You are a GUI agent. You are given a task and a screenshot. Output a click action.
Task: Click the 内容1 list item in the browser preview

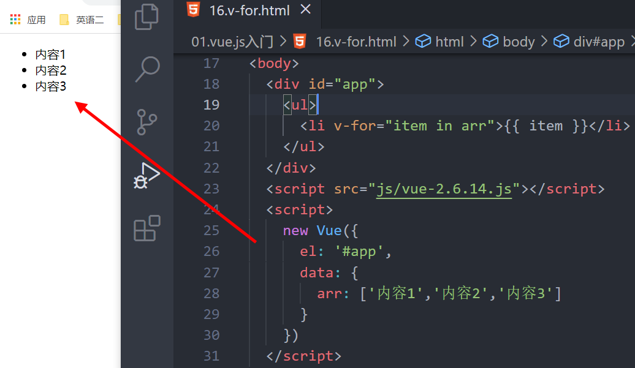50,54
